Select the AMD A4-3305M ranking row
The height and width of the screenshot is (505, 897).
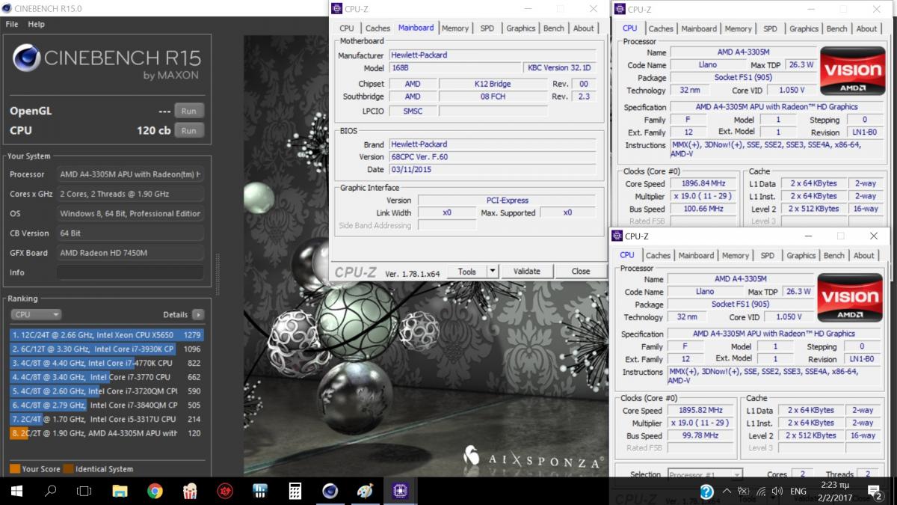pos(106,433)
